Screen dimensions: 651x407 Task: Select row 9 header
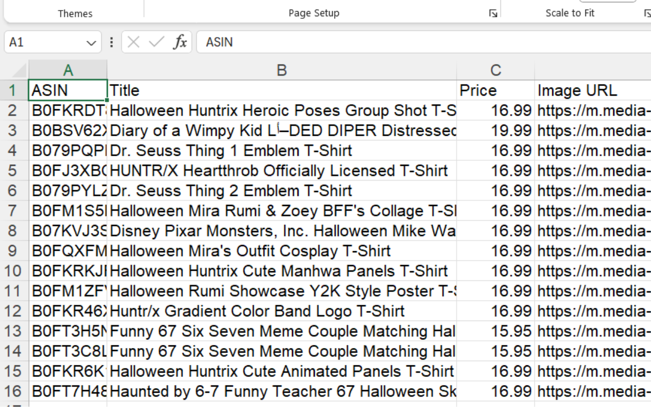tap(14, 251)
